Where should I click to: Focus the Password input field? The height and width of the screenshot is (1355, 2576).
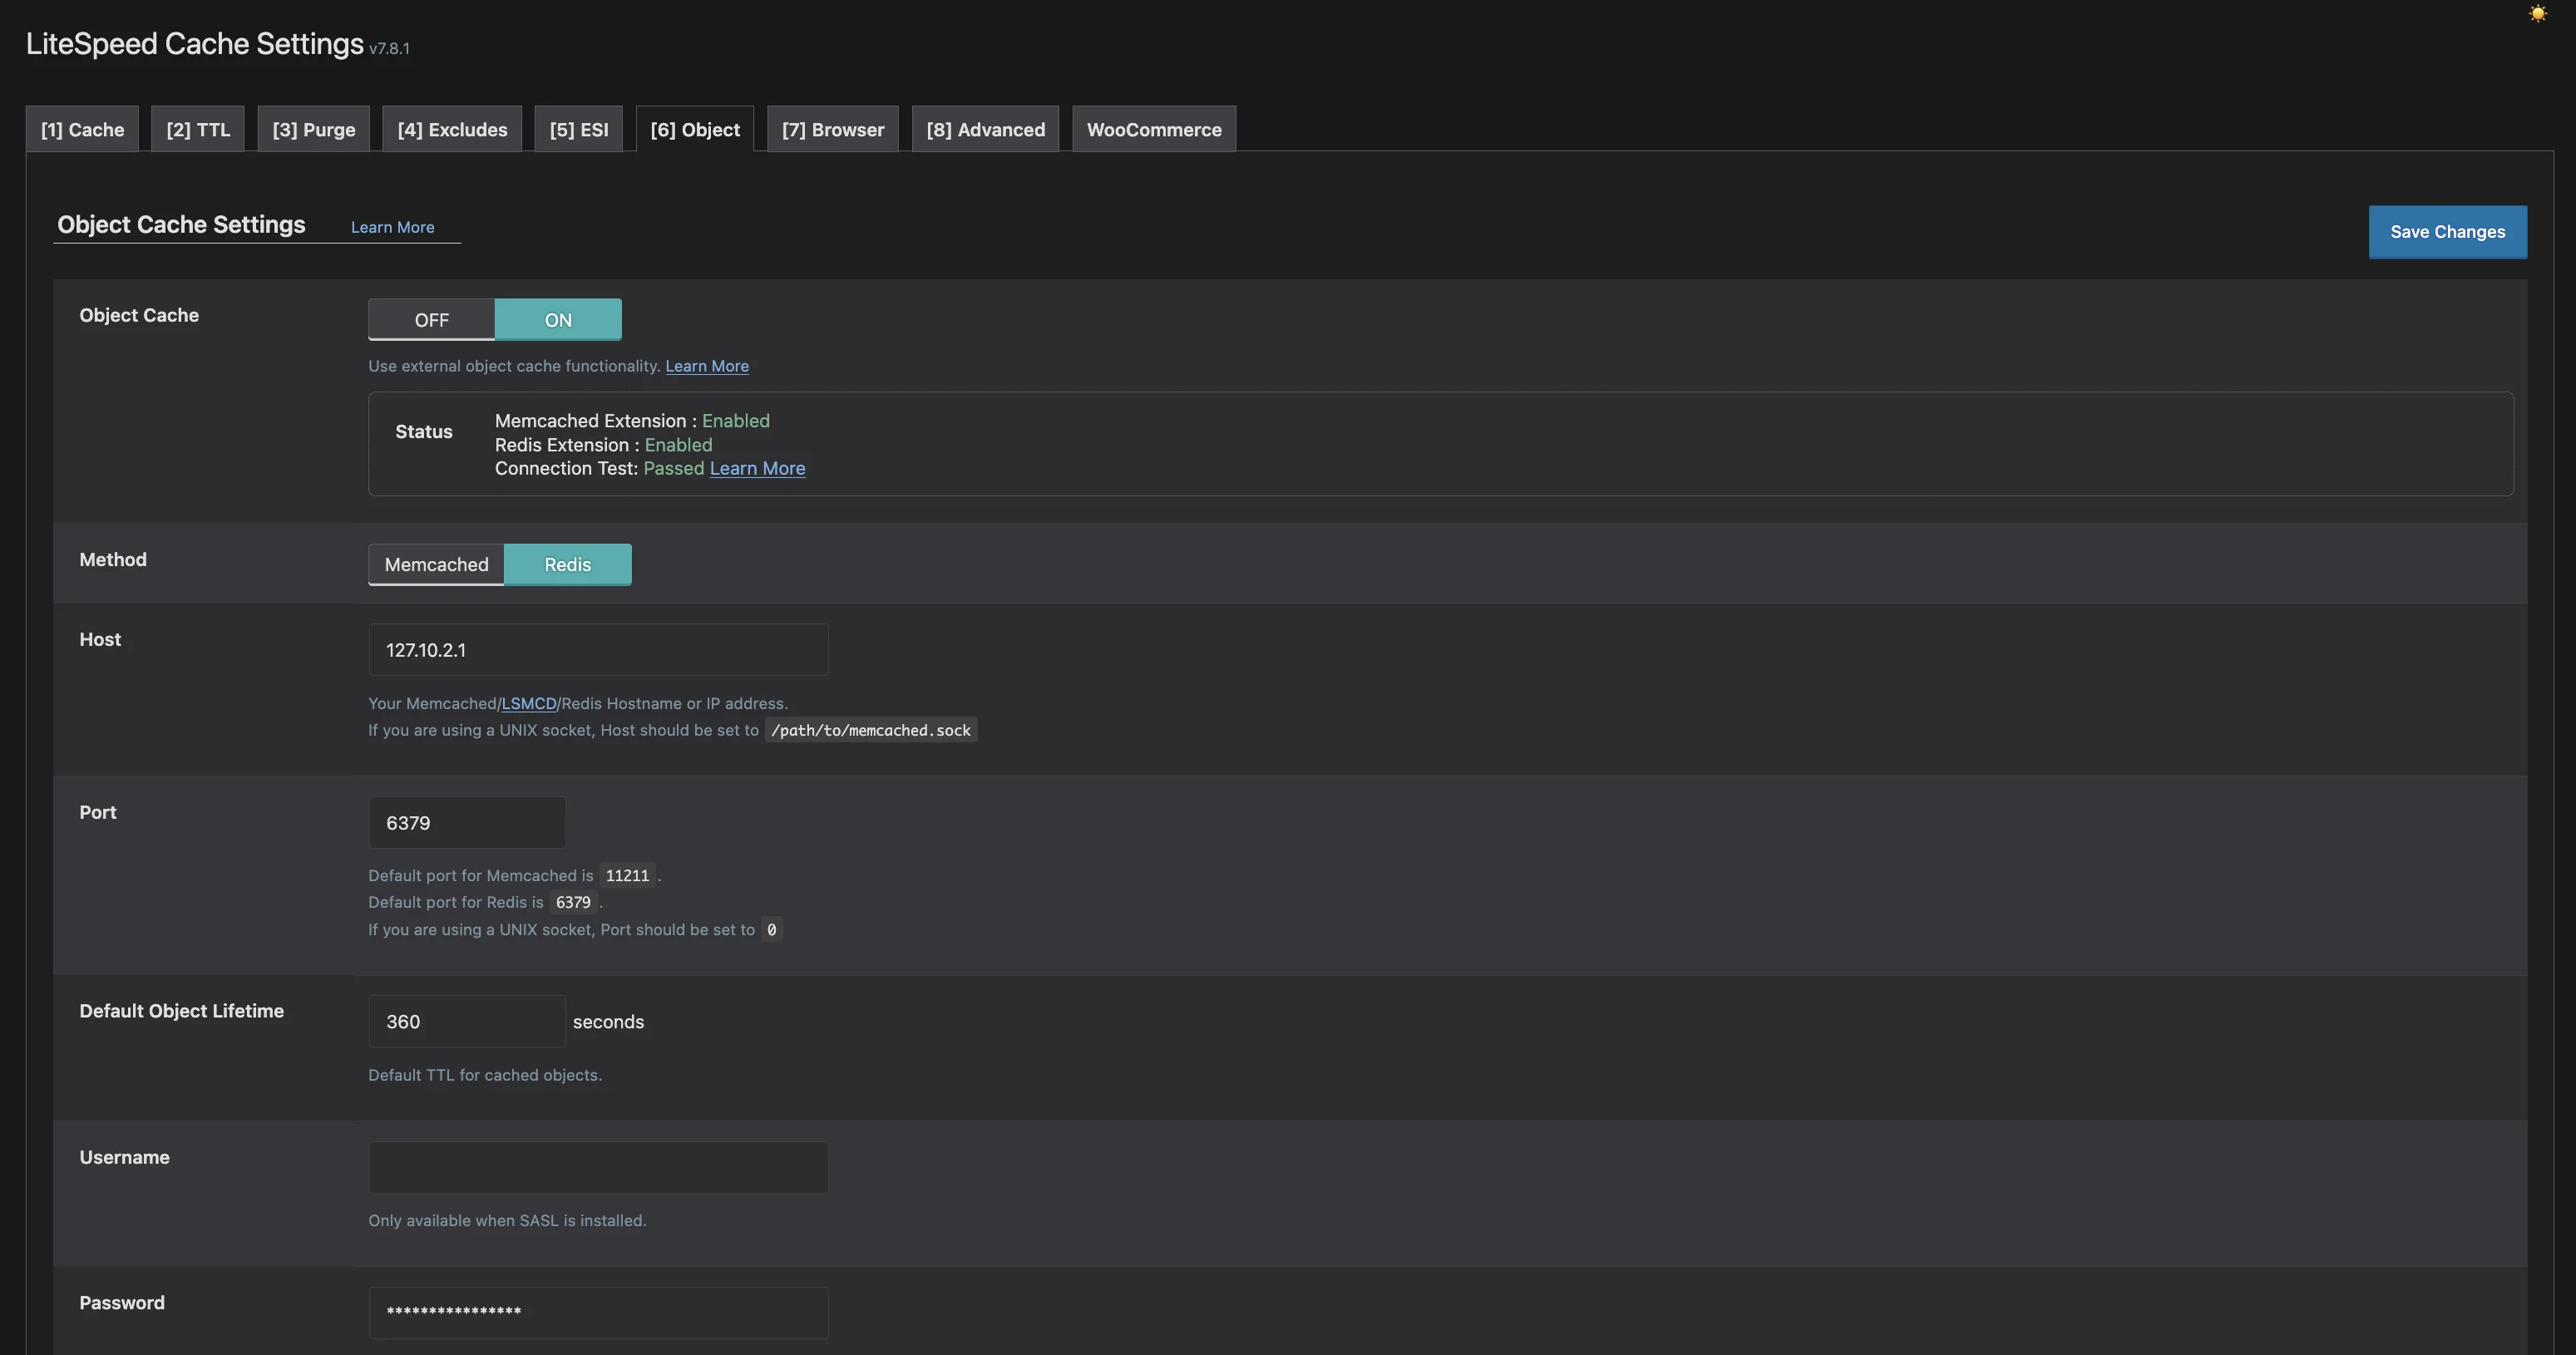(x=598, y=1312)
